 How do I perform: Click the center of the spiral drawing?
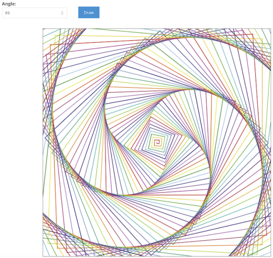point(157,143)
